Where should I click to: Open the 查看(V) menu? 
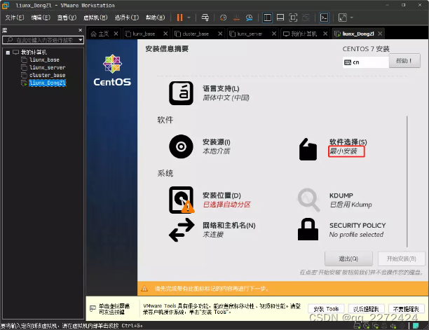pyautogui.click(x=67, y=18)
